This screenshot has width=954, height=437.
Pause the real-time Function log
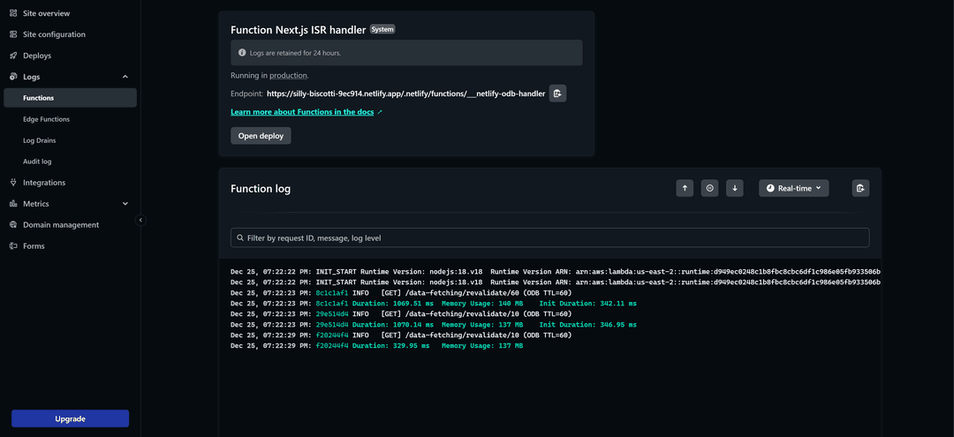(709, 188)
